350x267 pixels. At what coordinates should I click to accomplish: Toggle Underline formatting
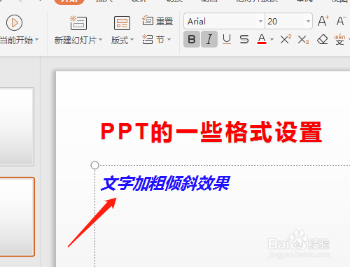click(x=227, y=39)
